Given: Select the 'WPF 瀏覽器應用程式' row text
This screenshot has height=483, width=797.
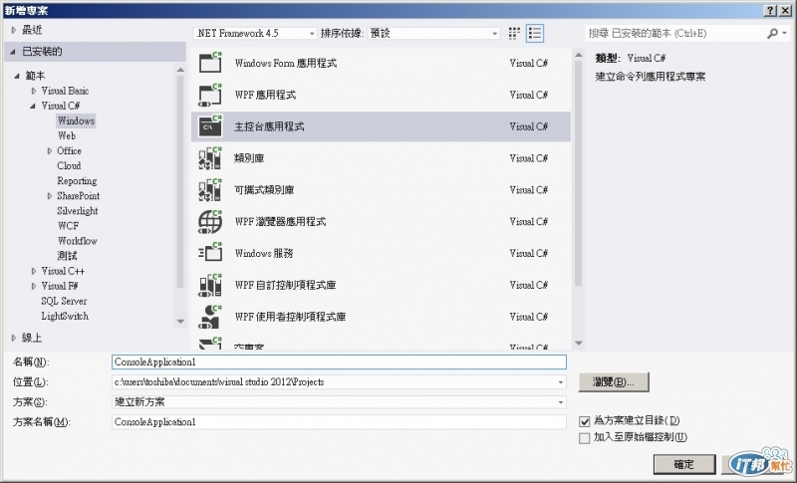Looking at the screenshot, I should click(x=280, y=222).
